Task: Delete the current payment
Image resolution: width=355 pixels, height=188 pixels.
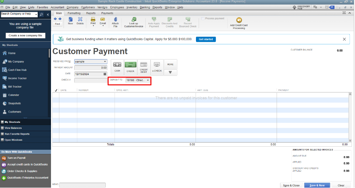Action: tap(80, 21)
